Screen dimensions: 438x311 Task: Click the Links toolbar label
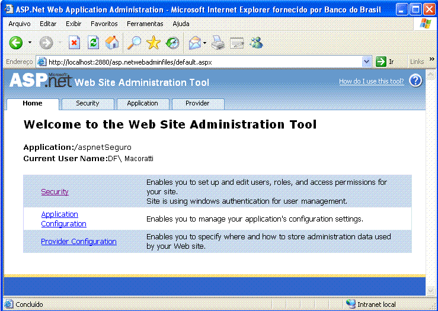pyautogui.click(x=417, y=62)
